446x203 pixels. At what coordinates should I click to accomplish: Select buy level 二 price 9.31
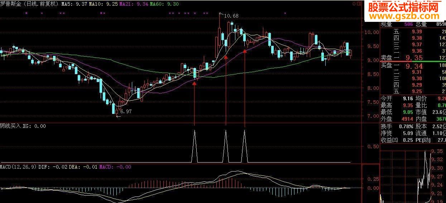coord(417,72)
